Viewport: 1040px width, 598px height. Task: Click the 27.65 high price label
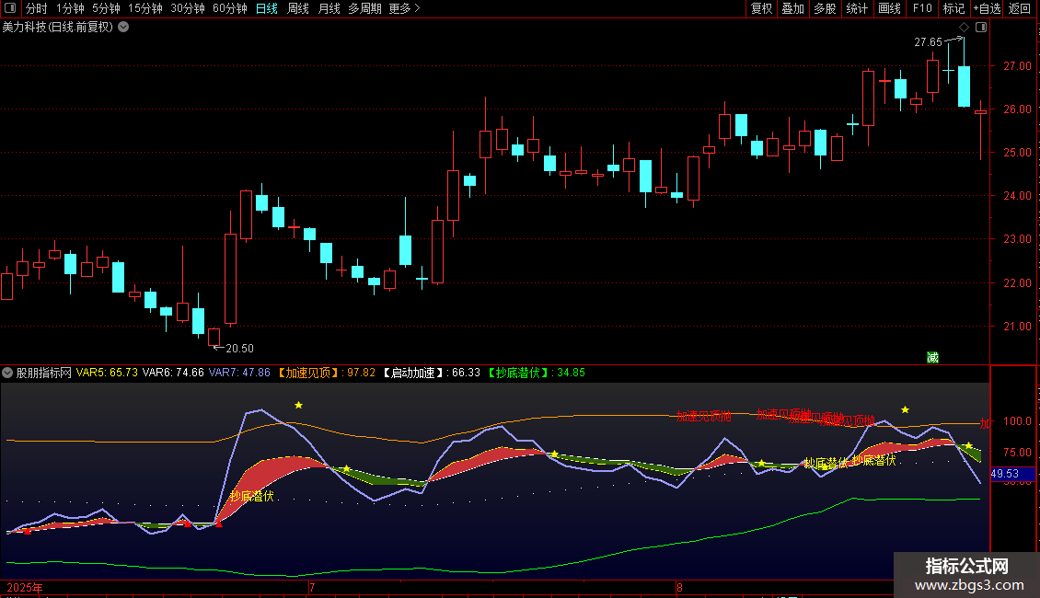(928, 42)
